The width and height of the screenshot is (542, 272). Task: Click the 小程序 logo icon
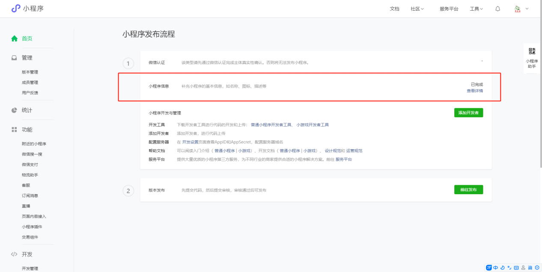pos(16,8)
